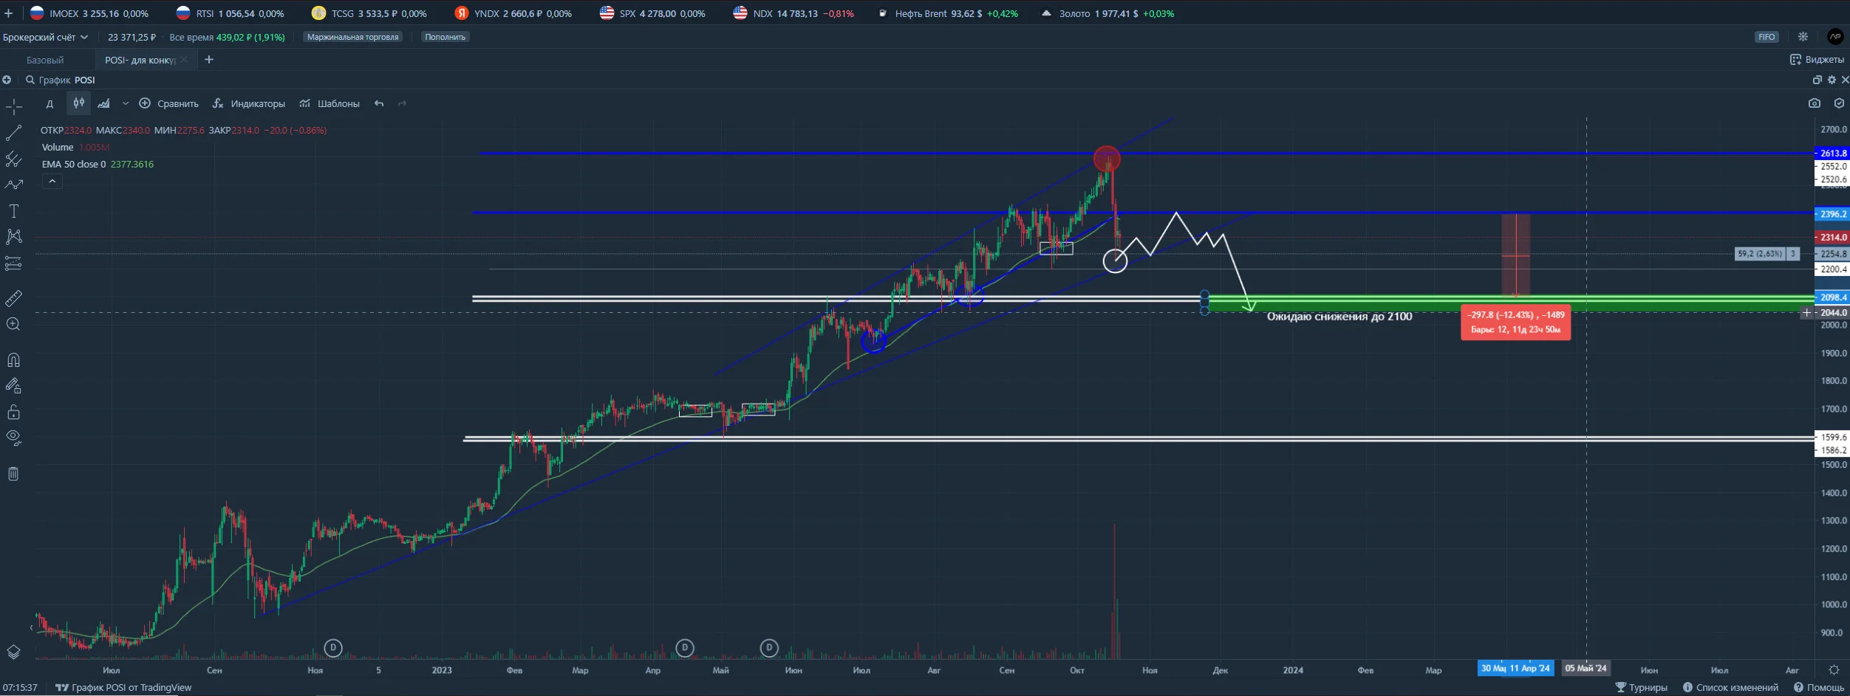Switch to area chart type

tap(104, 103)
